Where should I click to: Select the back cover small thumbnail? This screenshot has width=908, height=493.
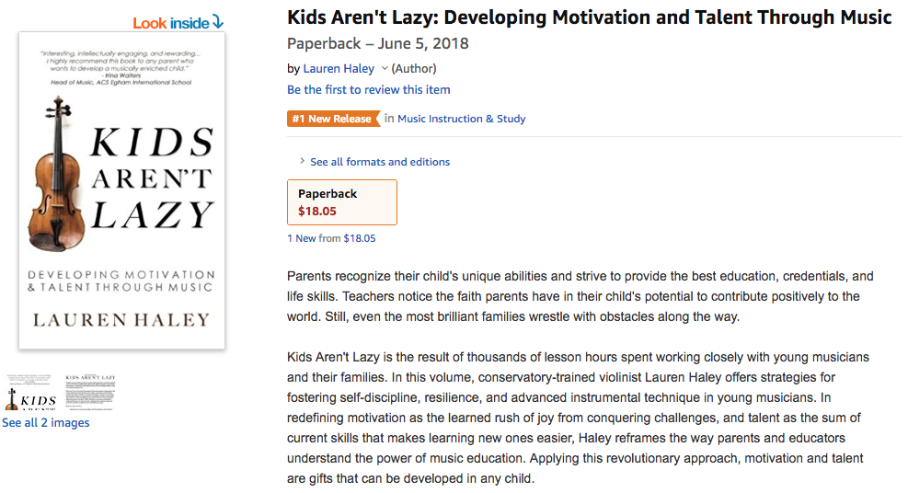coord(90,392)
